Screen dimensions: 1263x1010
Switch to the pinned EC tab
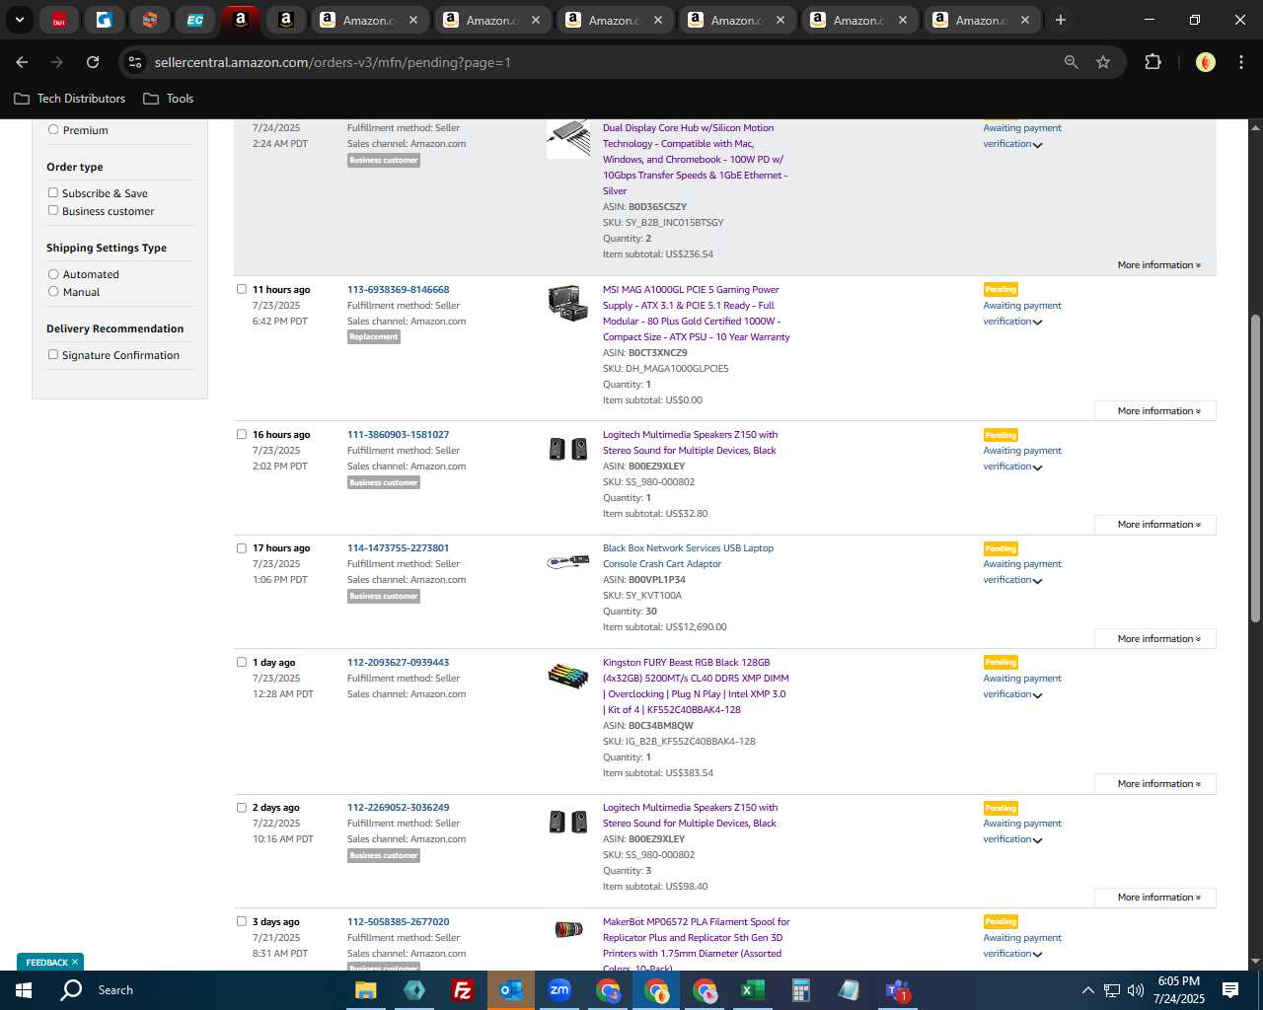coord(195,20)
